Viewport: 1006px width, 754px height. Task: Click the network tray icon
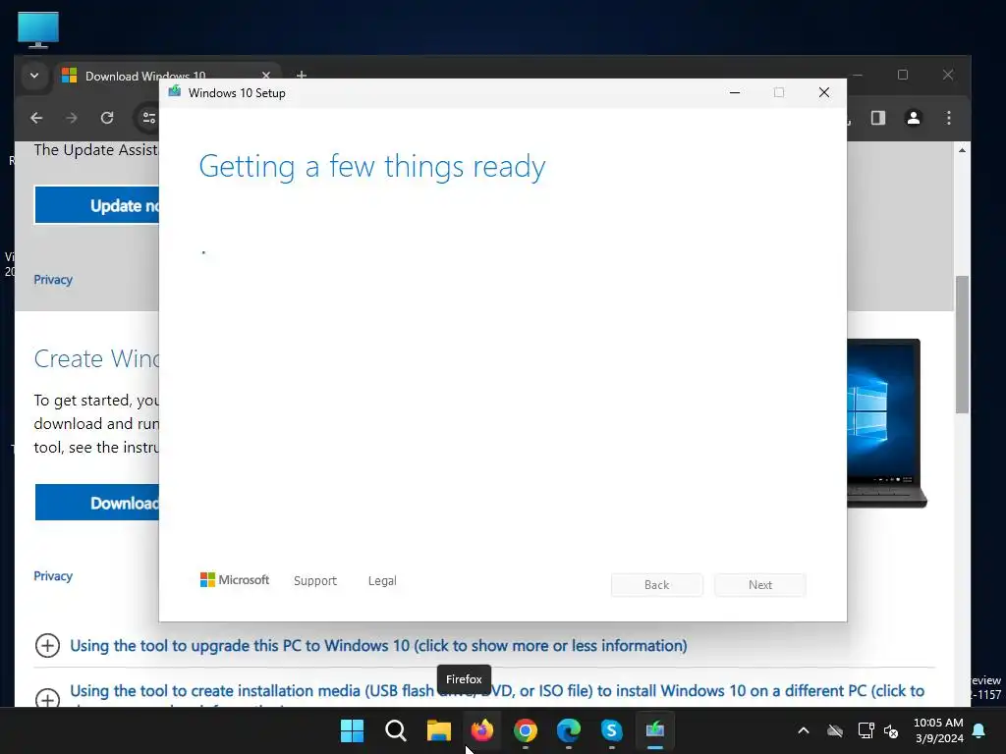pyautogui.click(x=866, y=730)
